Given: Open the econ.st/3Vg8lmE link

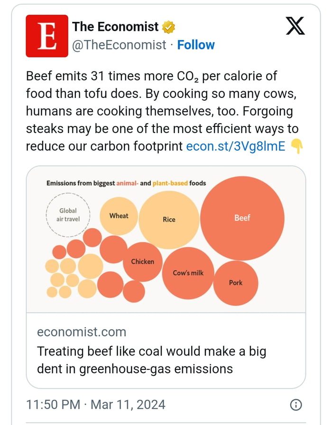Looking at the screenshot, I should pyautogui.click(x=238, y=146).
